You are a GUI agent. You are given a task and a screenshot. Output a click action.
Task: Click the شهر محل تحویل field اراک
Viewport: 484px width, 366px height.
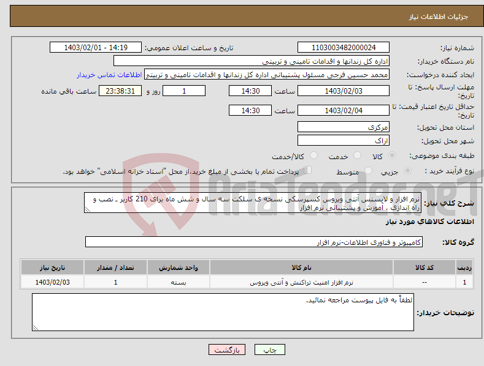344,141
